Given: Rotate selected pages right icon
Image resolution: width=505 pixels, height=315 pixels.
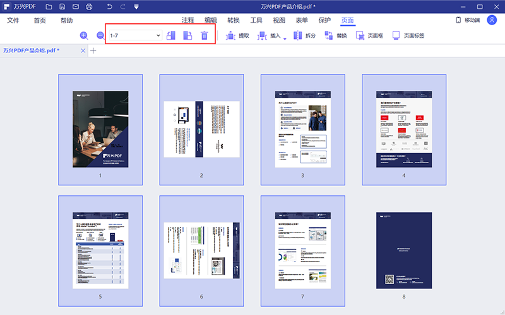Looking at the screenshot, I should click(187, 36).
